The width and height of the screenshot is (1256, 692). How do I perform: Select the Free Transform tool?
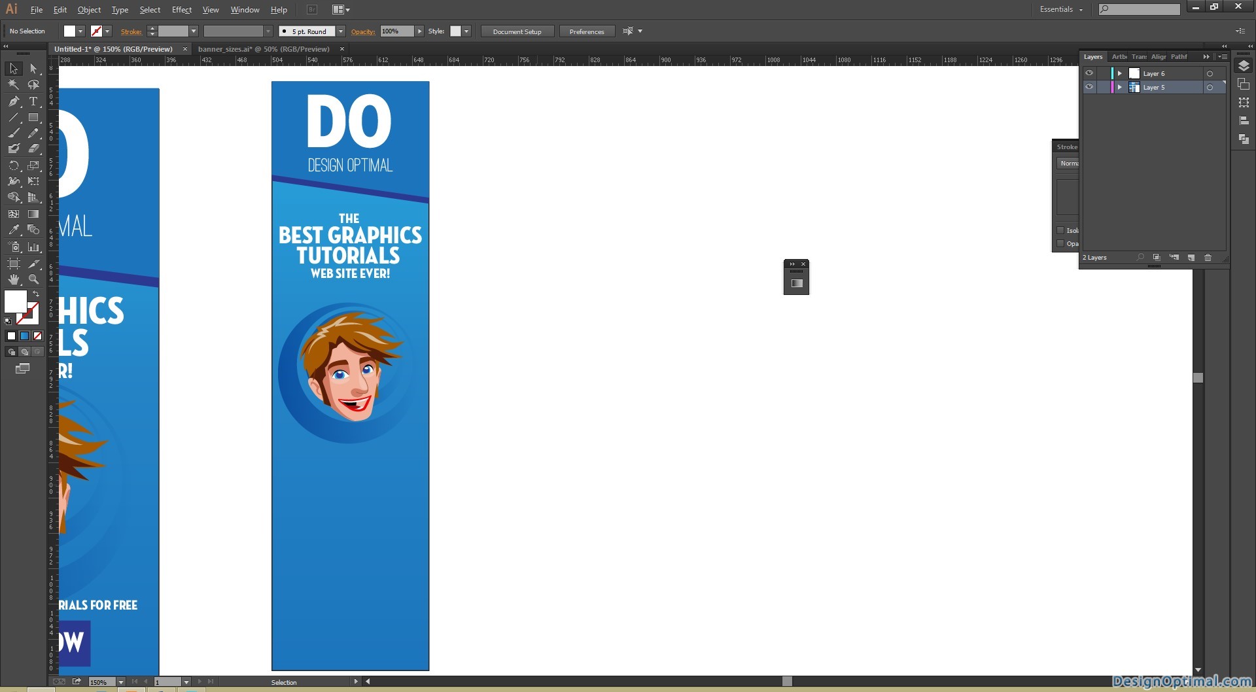click(34, 181)
